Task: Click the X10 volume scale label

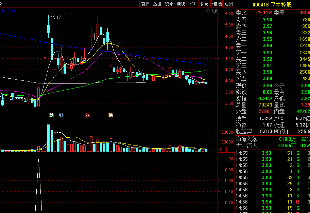Action: 222,150
